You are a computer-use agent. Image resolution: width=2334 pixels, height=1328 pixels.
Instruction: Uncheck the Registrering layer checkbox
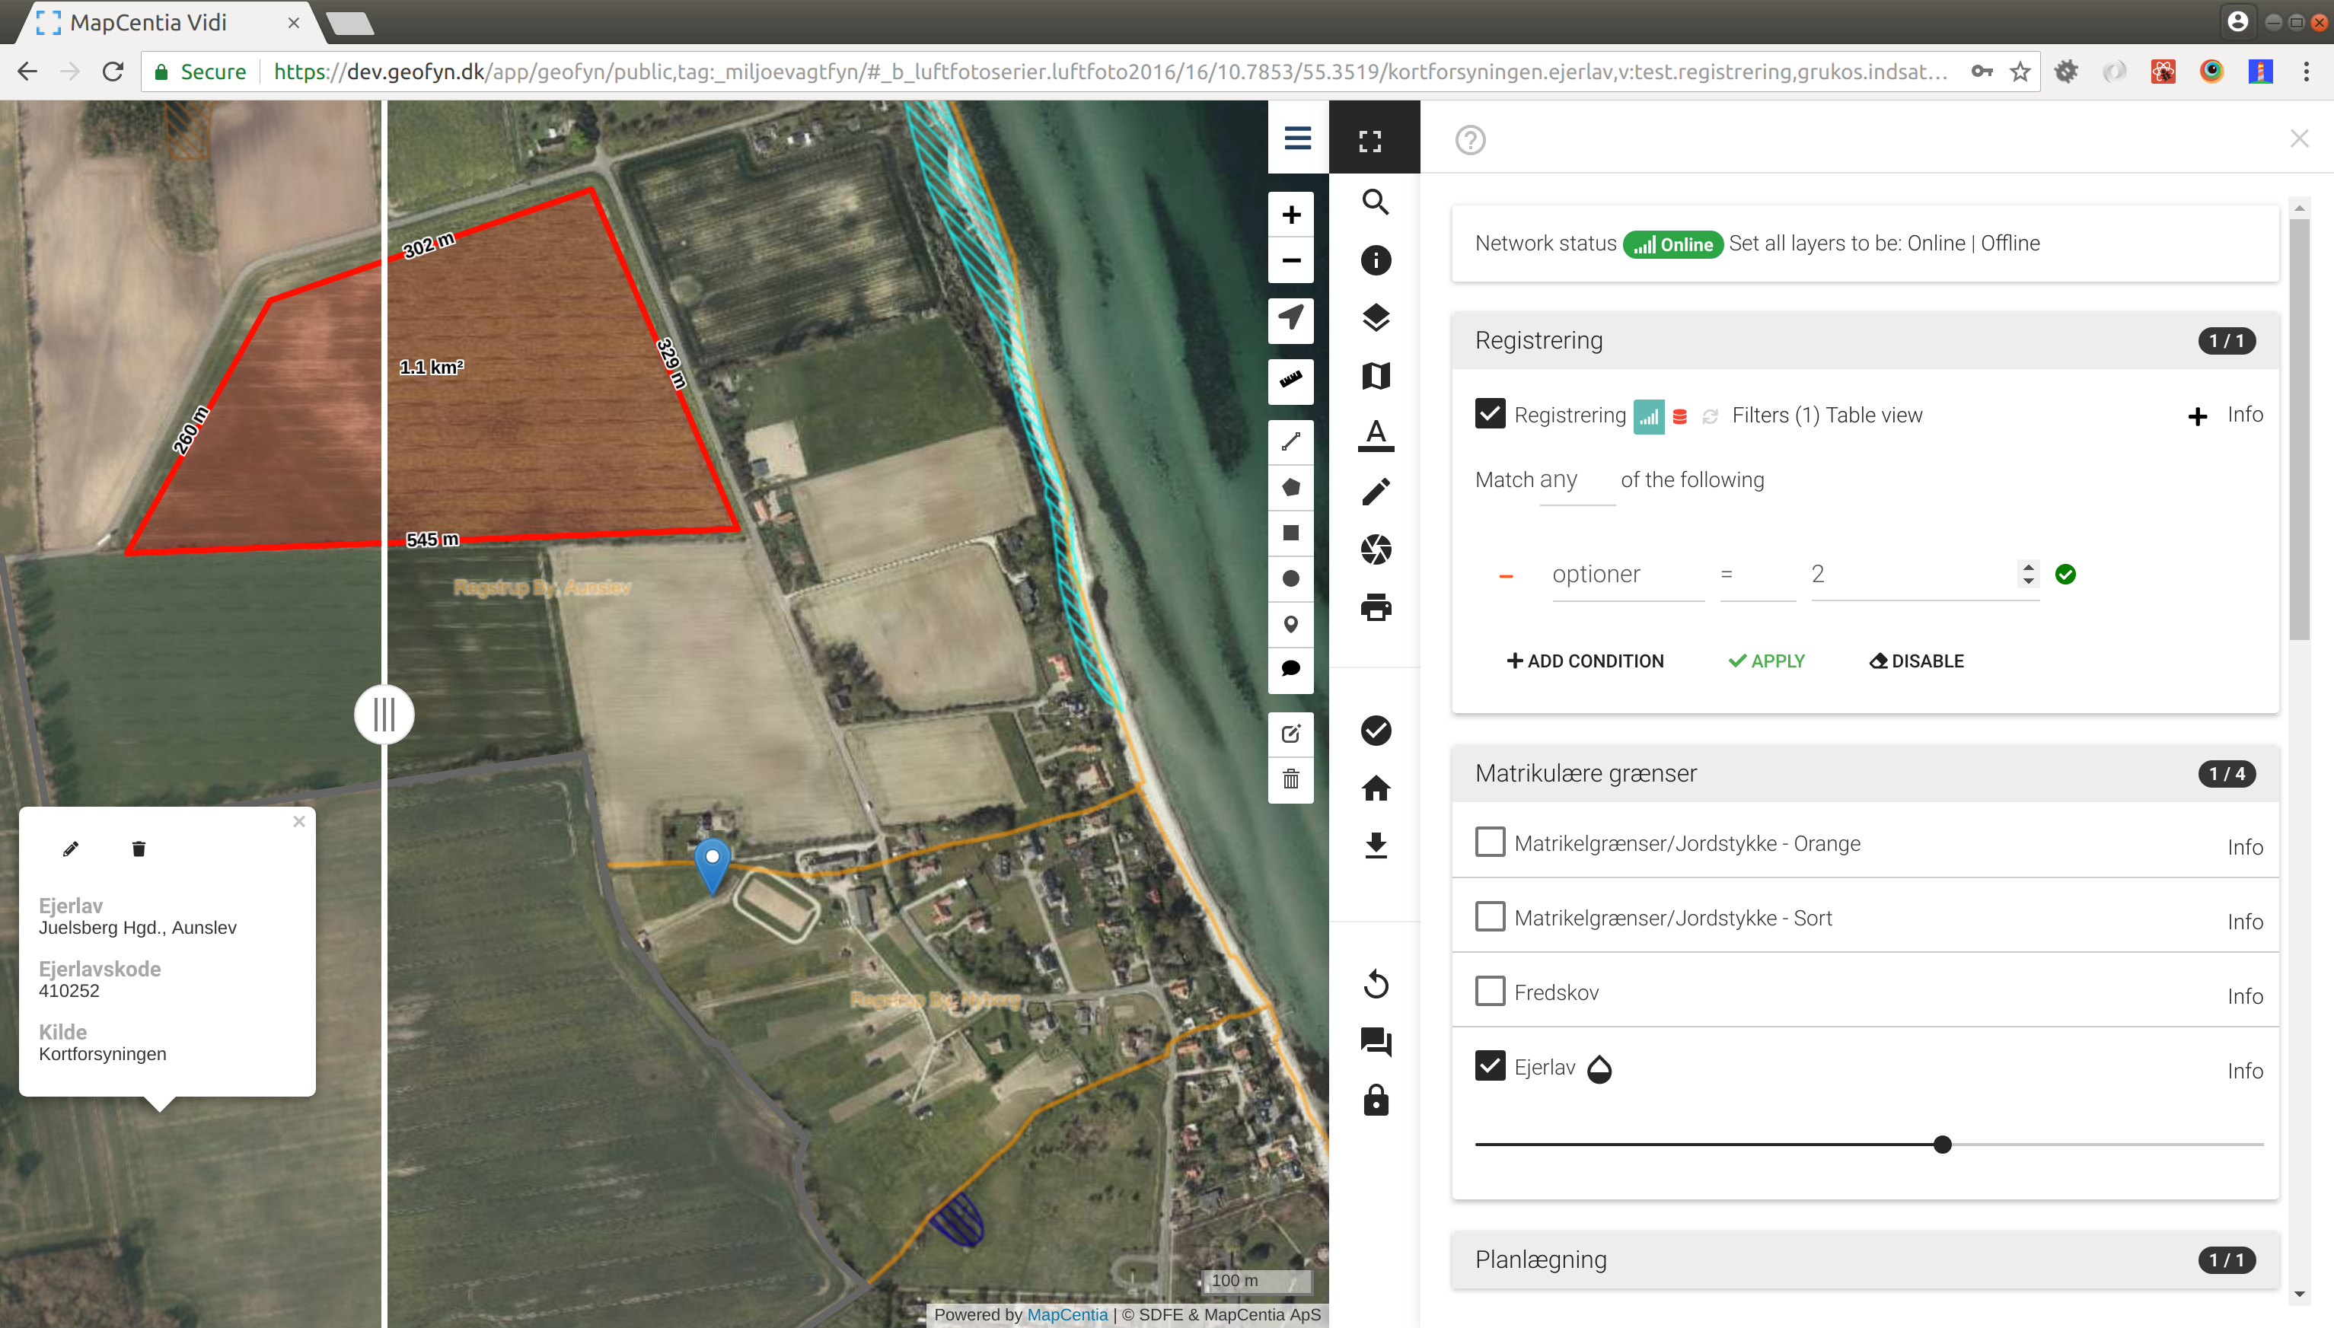pyautogui.click(x=1490, y=414)
